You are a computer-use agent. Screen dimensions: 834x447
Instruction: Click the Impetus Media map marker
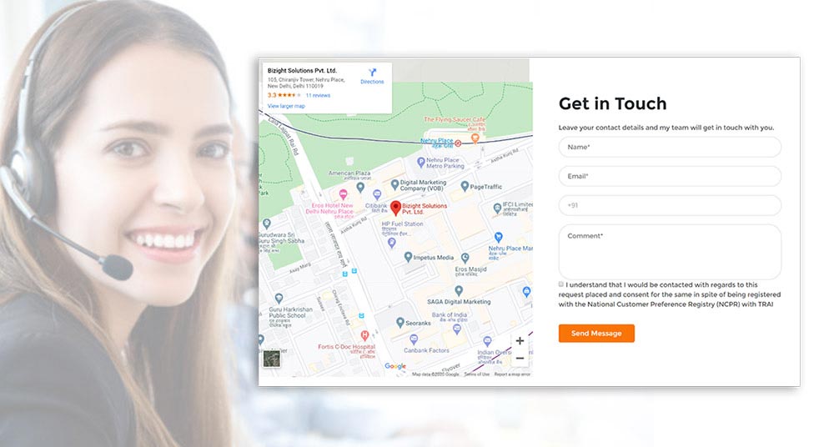(x=408, y=258)
